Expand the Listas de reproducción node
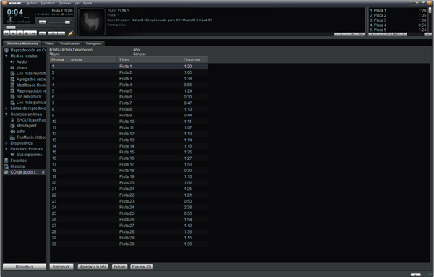 (6, 108)
